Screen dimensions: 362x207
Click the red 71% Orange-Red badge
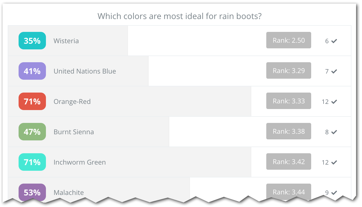[32, 101]
